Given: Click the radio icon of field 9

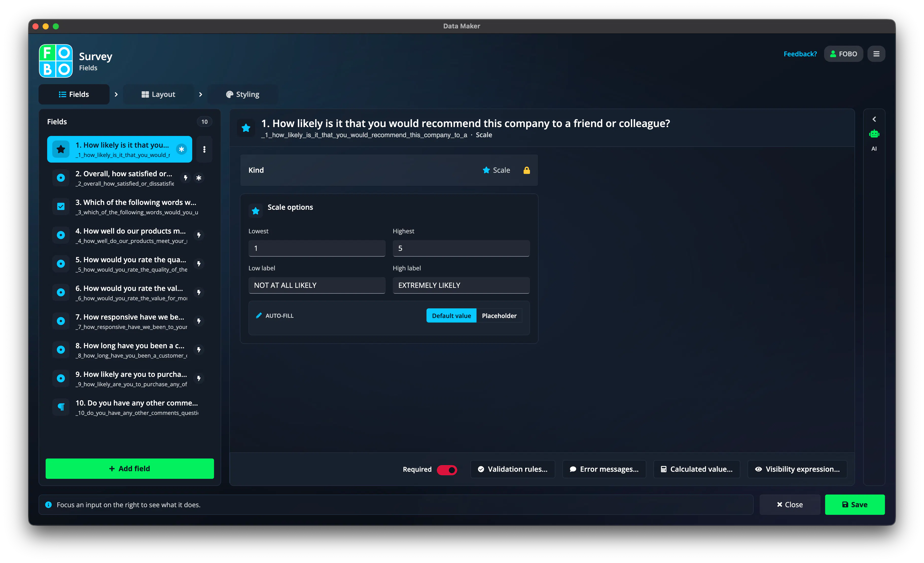Looking at the screenshot, I should 61,378.
